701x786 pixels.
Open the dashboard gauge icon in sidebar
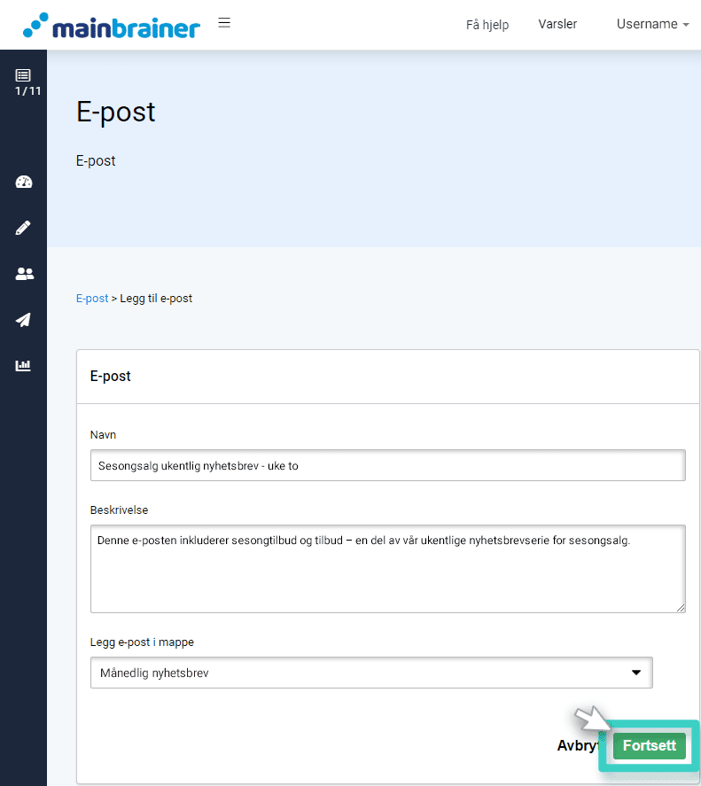(24, 182)
